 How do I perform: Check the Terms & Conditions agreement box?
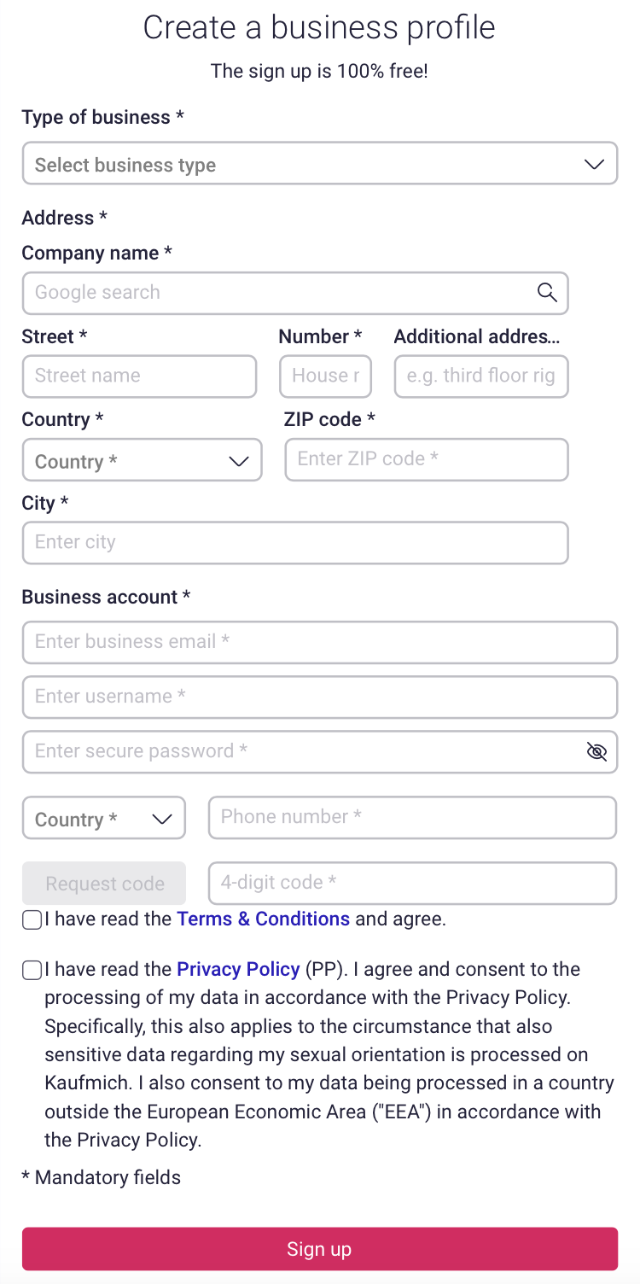coord(32,919)
